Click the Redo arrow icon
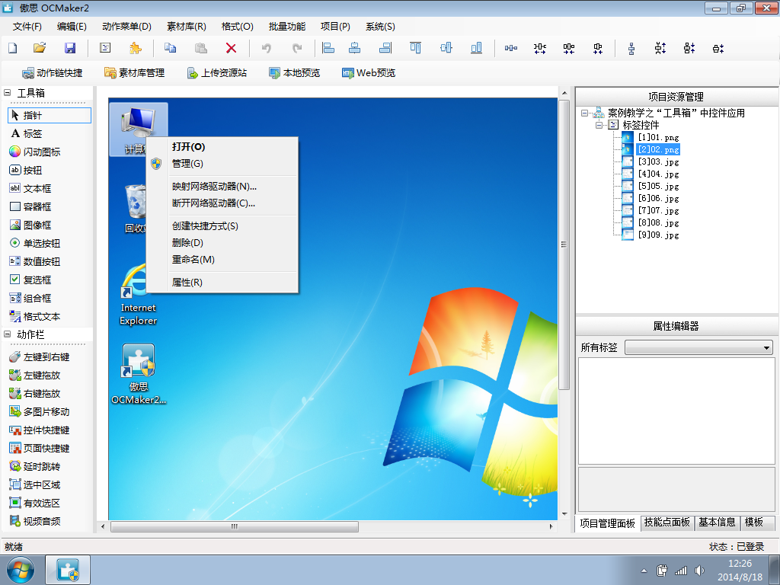 (298, 48)
